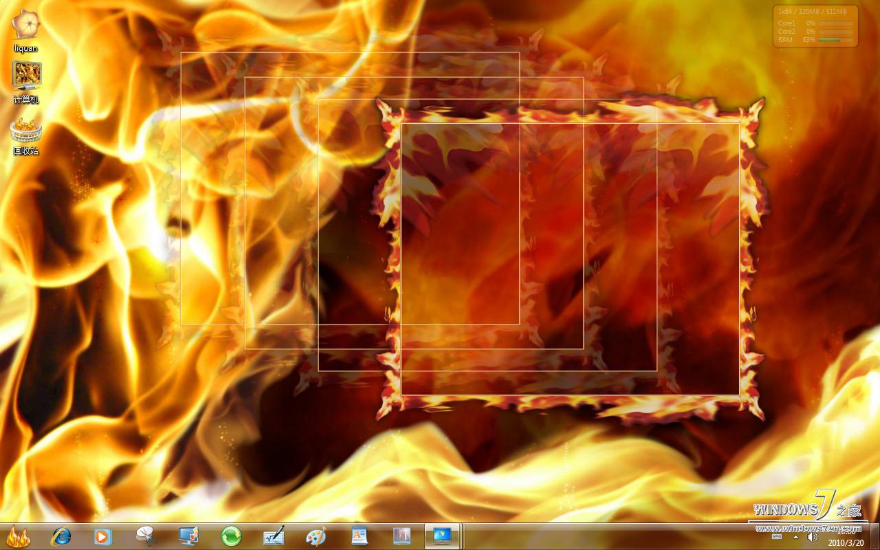The width and height of the screenshot is (880, 550).
Task: Click the Core2 usage bar in gadget
Action: tap(836, 32)
